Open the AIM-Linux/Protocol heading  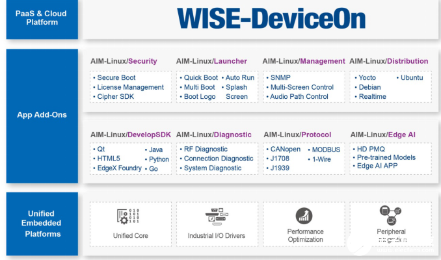tap(297, 135)
